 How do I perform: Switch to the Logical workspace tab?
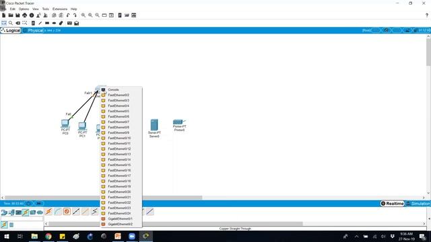[11, 30]
